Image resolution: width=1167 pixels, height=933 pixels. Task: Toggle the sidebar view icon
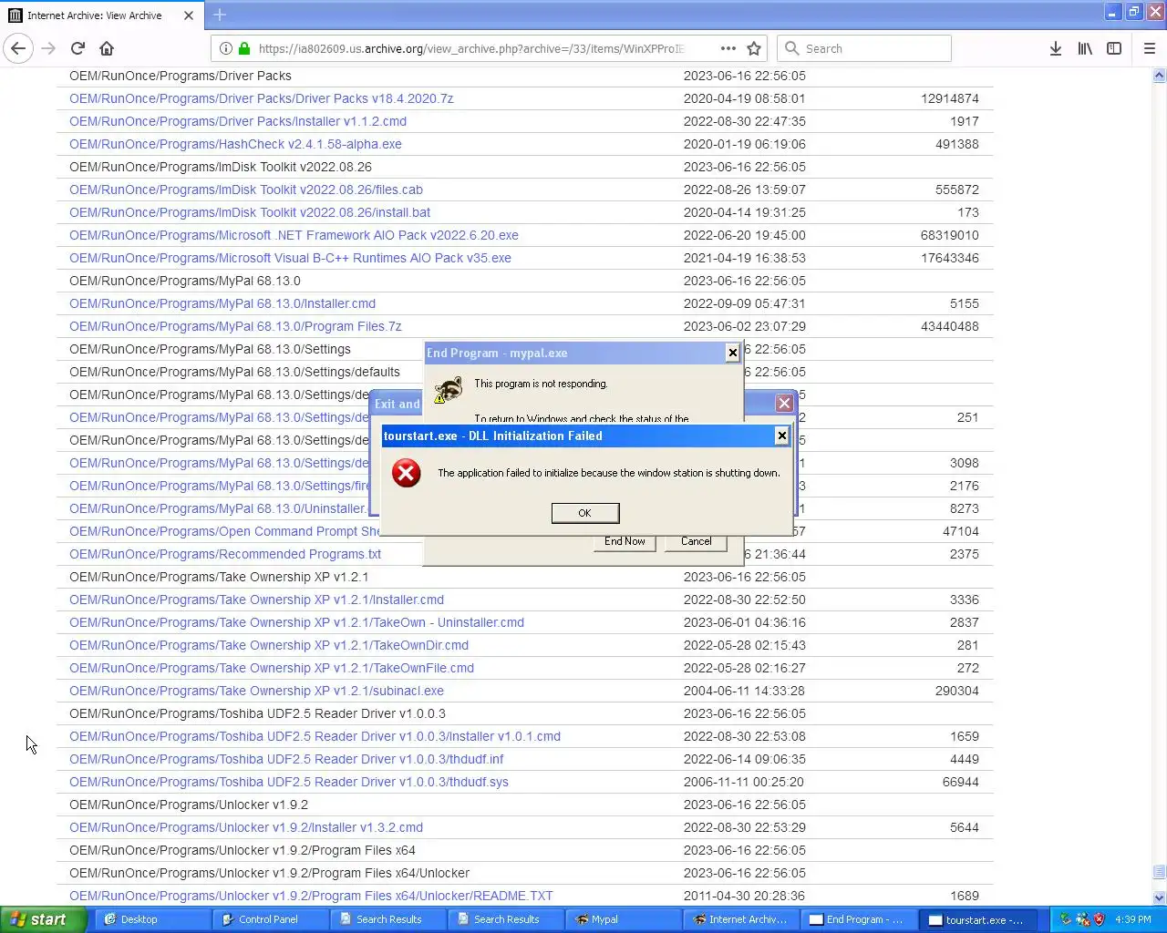click(1114, 48)
